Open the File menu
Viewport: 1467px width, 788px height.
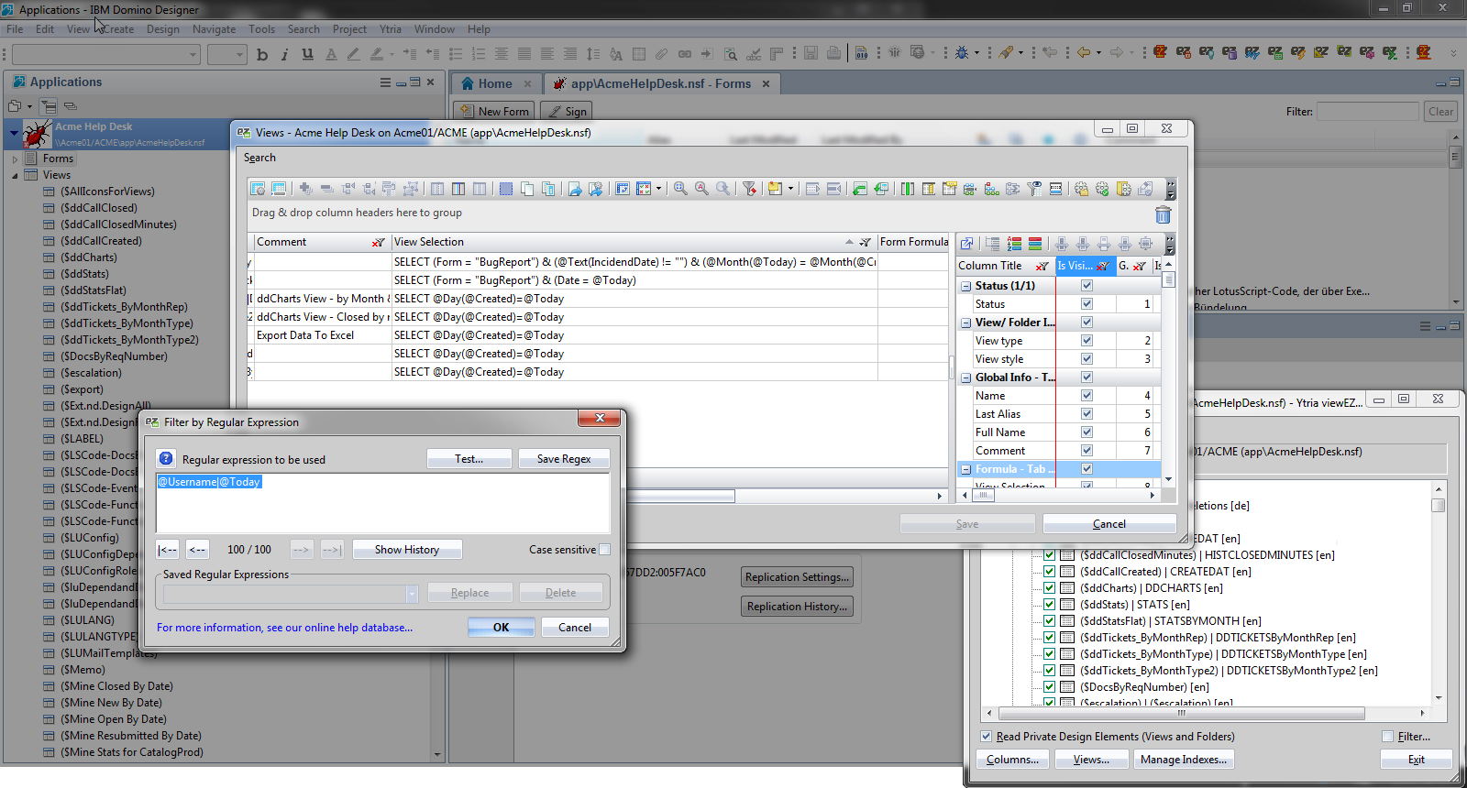pyautogui.click(x=15, y=29)
